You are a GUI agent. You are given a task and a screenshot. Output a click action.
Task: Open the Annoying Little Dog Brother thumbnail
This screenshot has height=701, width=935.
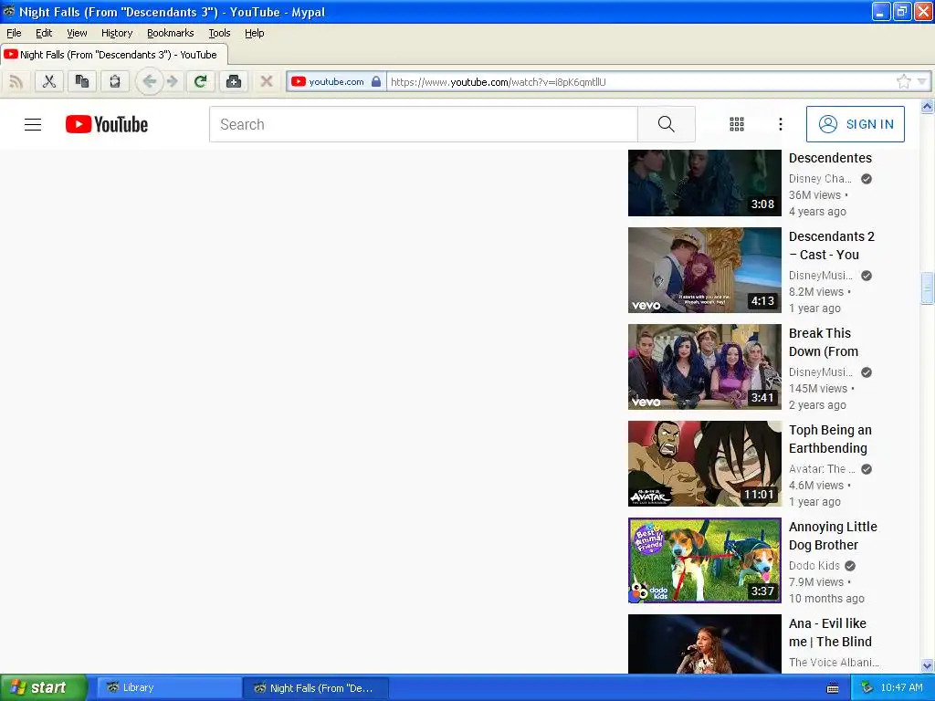click(x=704, y=560)
